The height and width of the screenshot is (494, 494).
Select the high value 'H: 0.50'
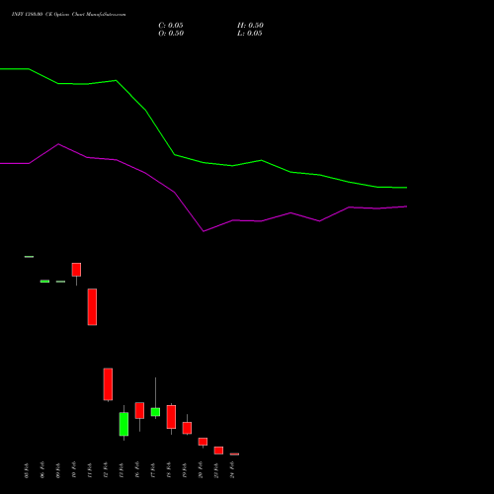pyautogui.click(x=250, y=26)
